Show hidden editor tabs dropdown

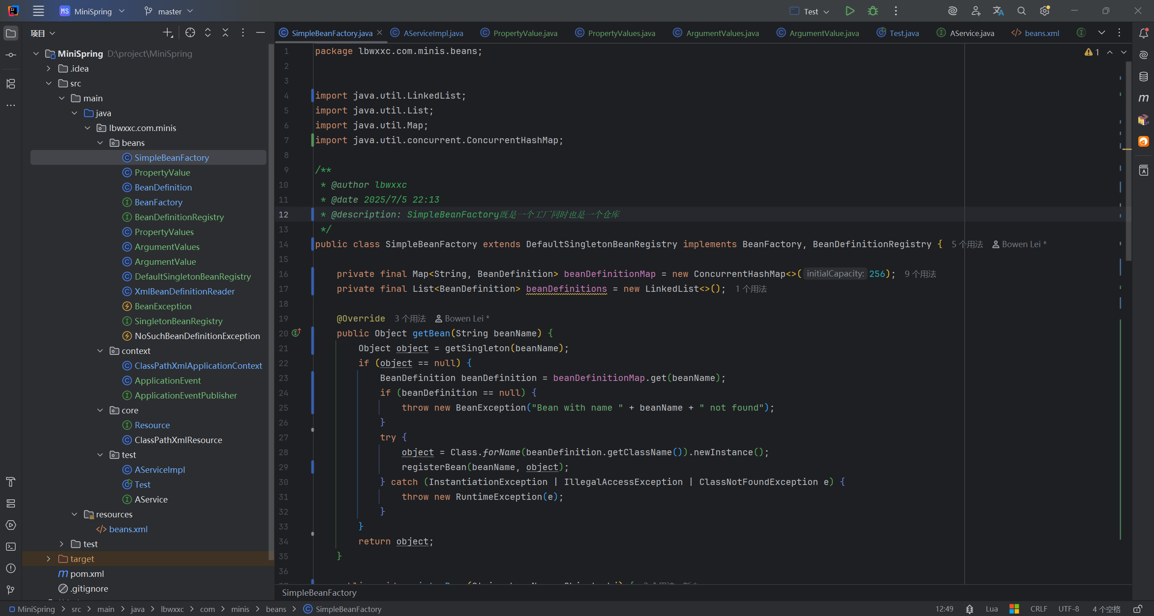pyautogui.click(x=1102, y=32)
